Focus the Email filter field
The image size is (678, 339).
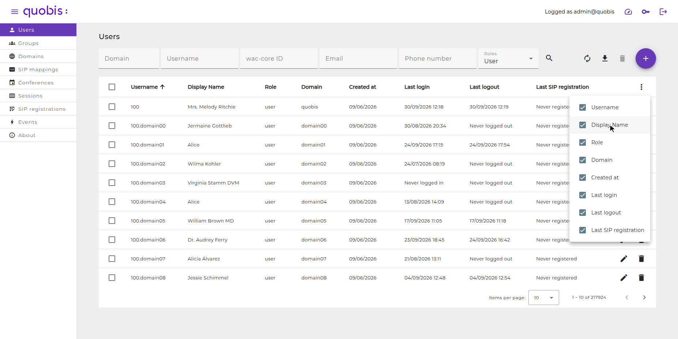[358, 58]
